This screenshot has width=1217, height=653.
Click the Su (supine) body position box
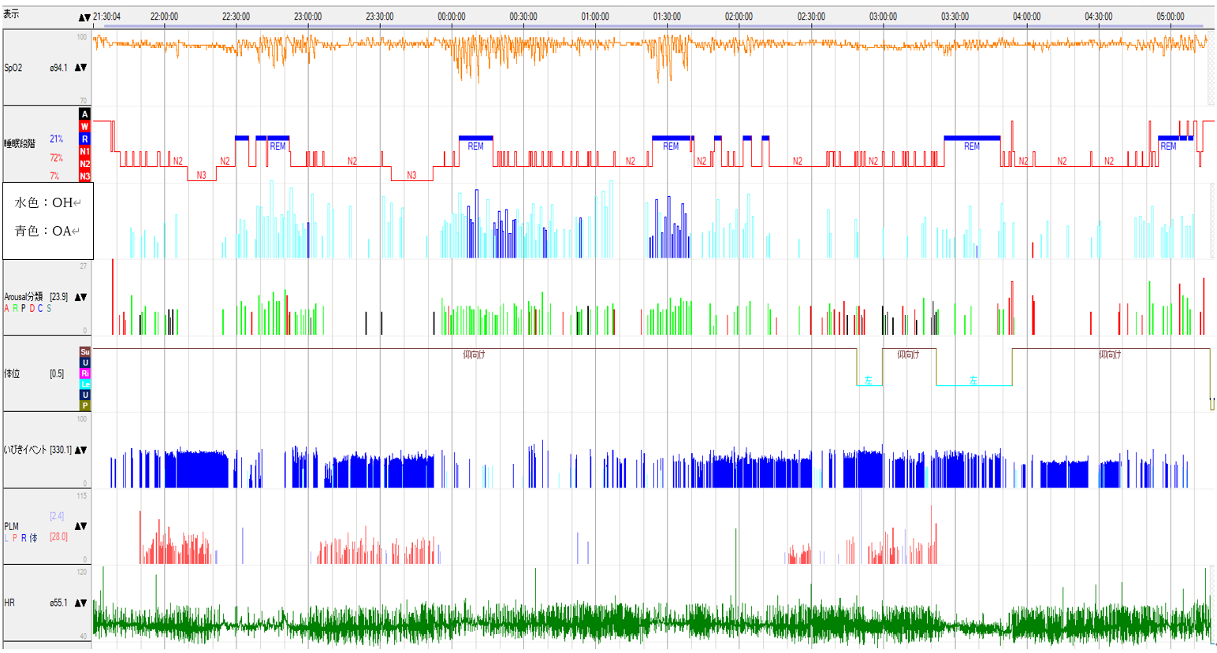(85, 352)
